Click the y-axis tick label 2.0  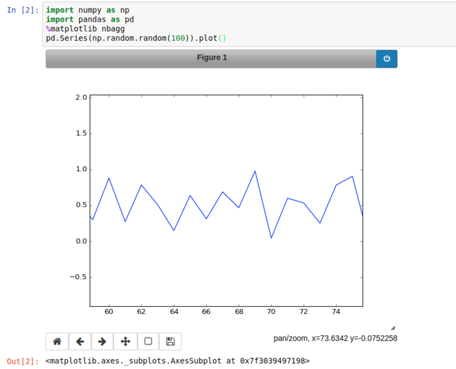[x=81, y=97]
